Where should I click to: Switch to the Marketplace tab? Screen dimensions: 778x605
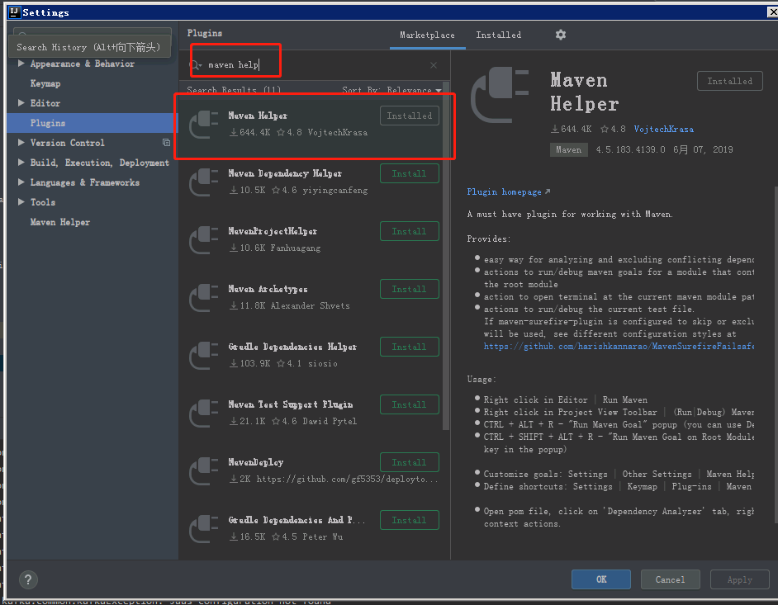[x=427, y=35]
